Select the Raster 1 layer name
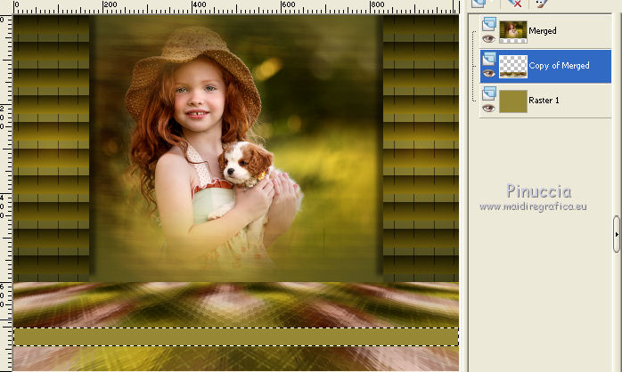The height and width of the screenshot is (372, 622). point(544,101)
